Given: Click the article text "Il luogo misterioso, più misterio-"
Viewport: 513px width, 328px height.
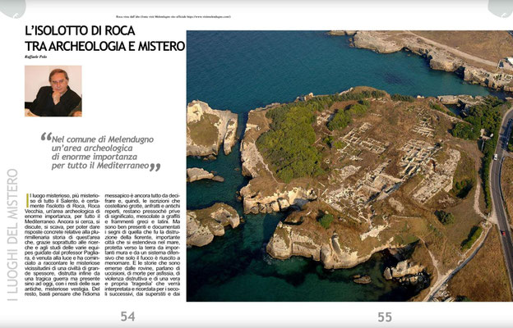Looking at the screenshot, I should pyautogui.click(x=64, y=195).
